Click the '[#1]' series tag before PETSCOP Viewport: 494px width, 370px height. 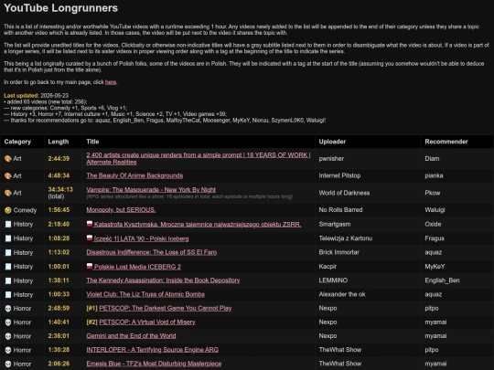click(92, 308)
